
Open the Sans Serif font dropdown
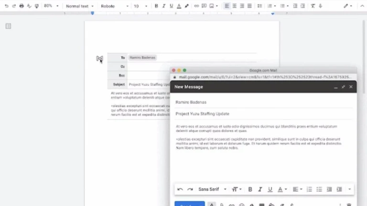click(x=212, y=189)
